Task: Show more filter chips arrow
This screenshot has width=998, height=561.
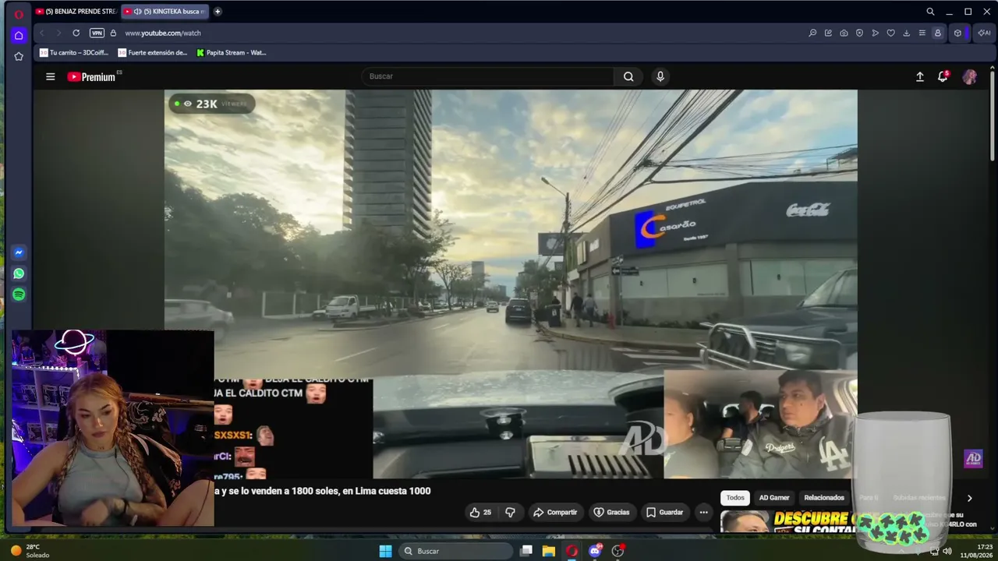Action: point(969,498)
